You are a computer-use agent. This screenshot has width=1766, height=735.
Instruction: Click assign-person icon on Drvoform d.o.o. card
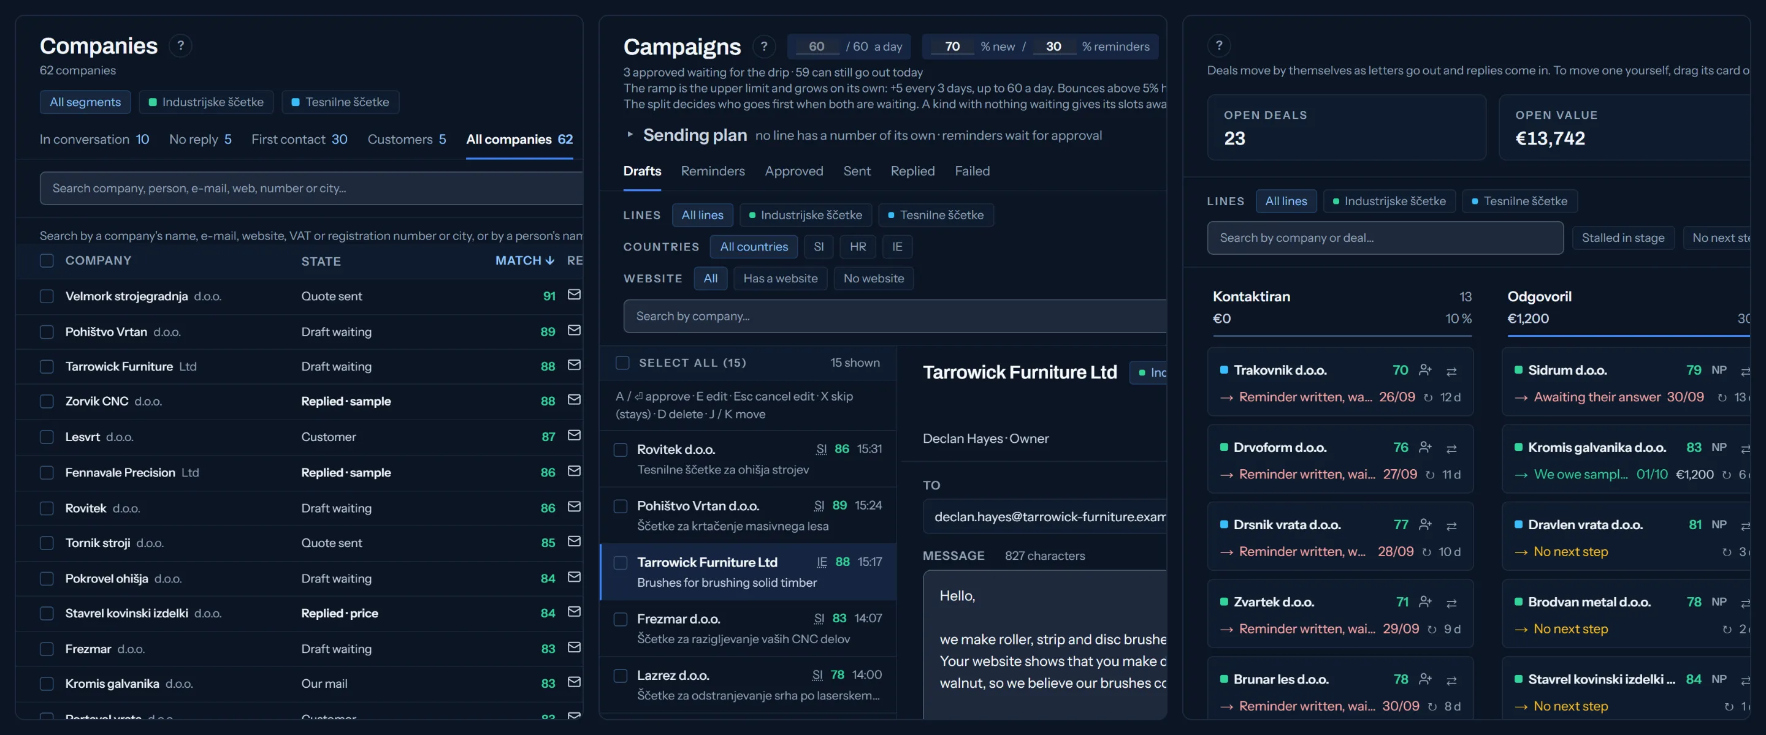[x=1425, y=447]
